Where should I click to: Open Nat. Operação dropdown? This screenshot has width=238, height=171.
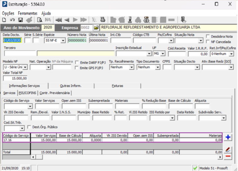(48, 67)
